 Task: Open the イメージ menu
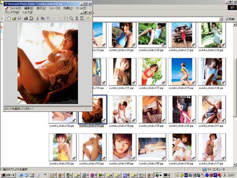click(55, 8)
